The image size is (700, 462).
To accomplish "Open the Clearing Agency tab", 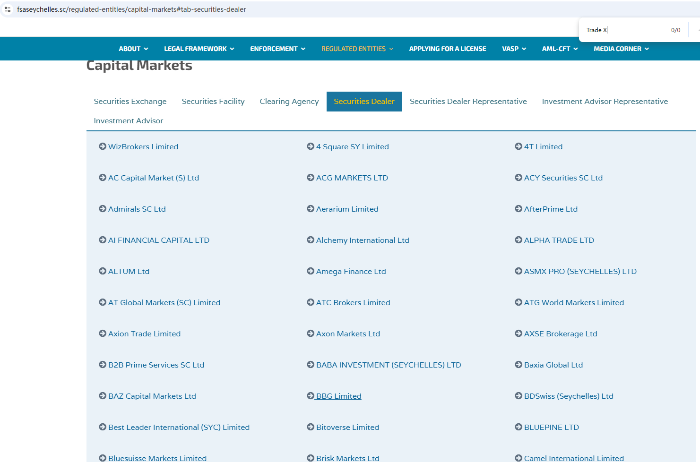I will point(289,102).
